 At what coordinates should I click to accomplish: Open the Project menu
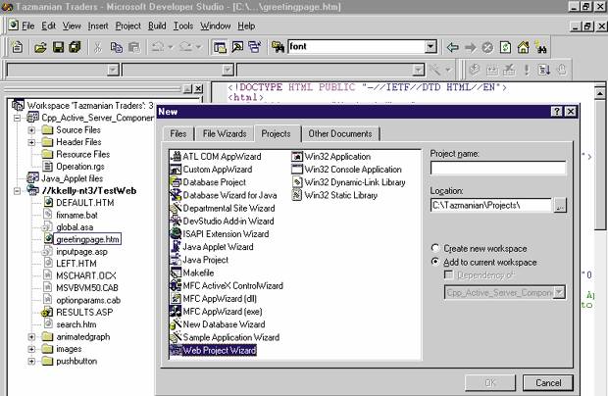pyautogui.click(x=127, y=25)
